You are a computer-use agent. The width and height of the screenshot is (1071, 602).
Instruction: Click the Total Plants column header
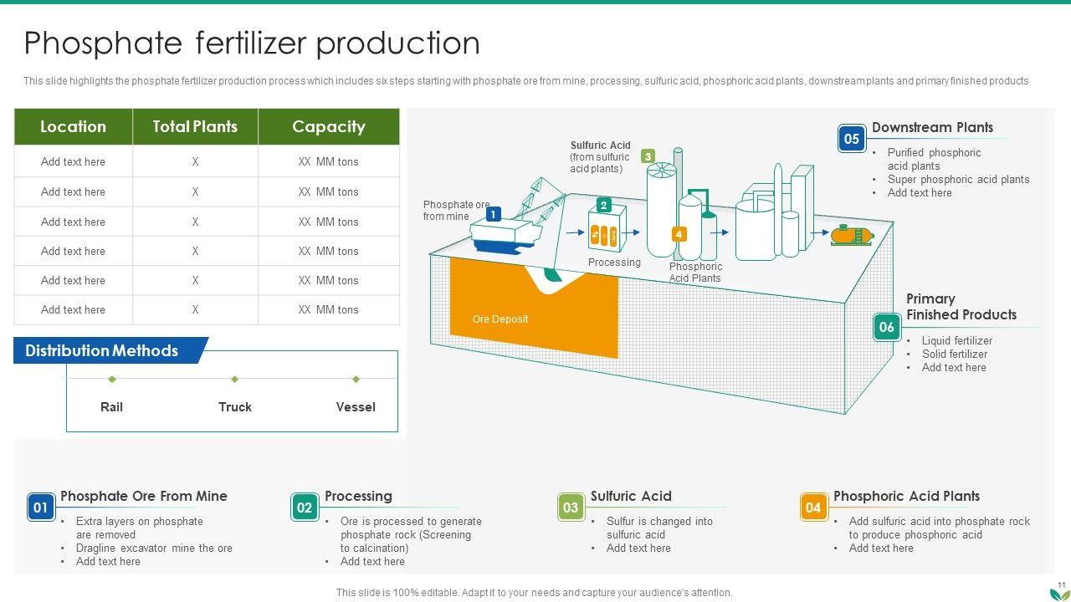(195, 127)
